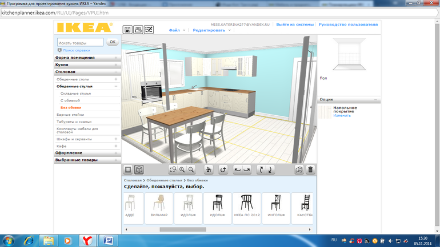Click the zoom to fit icon
The width and height of the screenshot is (440, 247).
173,169
